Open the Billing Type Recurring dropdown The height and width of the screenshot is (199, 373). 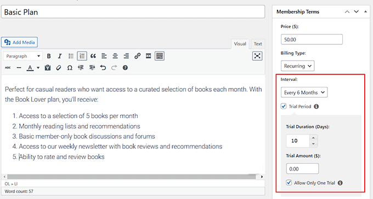tap(298, 66)
